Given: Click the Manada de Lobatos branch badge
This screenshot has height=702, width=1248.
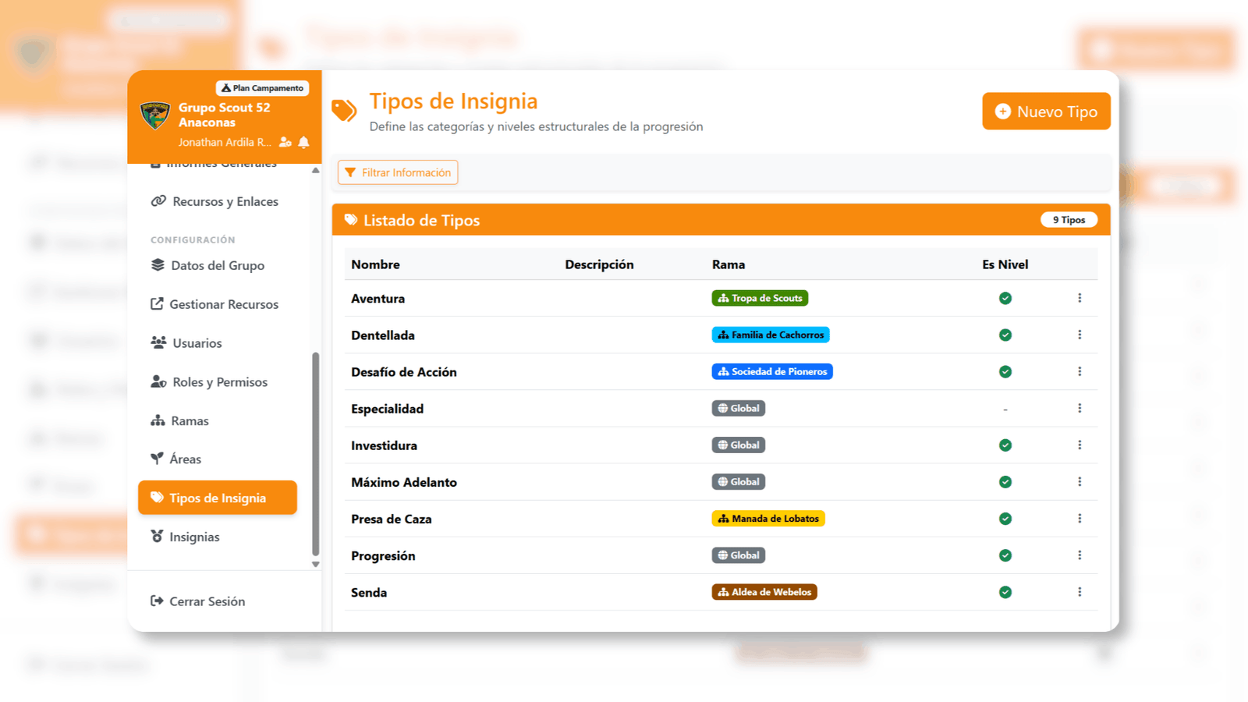Looking at the screenshot, I should 768,519.
